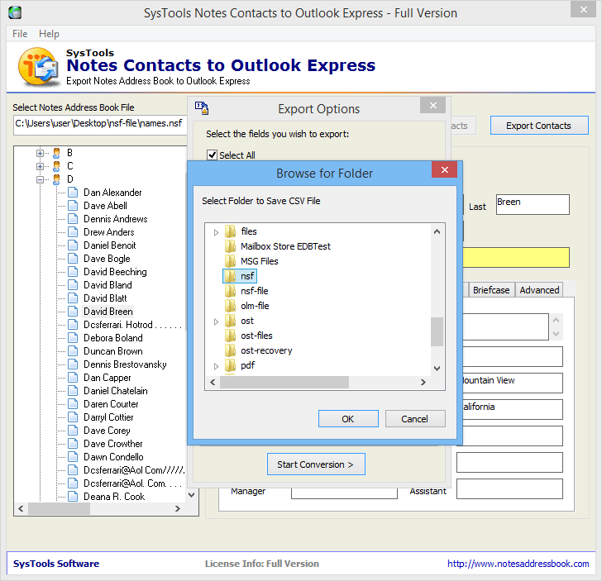Image resolution: width=602 pixels, height=581 pixels.
Task: Click the contact icon beside Dan Alexander
Action: pos(73,193)
